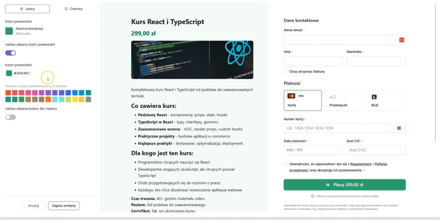Click the #30A46C hex color field
This screenshot has width=440, height=220.
point(22,73)
